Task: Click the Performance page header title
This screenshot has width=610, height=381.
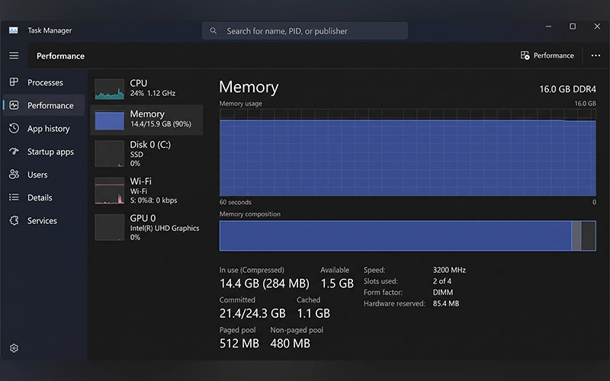Action: coord(60,56)
